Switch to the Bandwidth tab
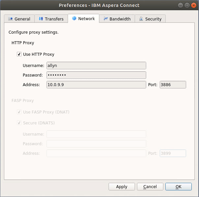199x197 pixels. point(117,19)
